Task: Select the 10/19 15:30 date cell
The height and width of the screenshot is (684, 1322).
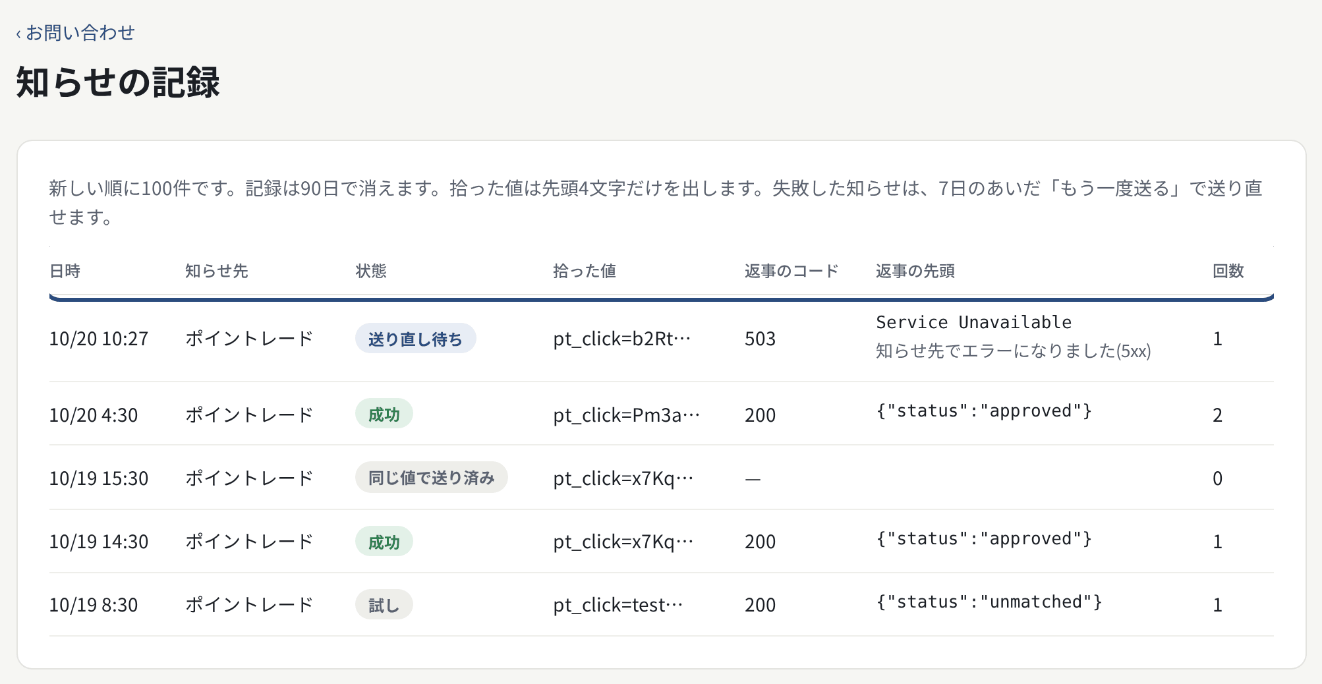Action: pos(99,478)
